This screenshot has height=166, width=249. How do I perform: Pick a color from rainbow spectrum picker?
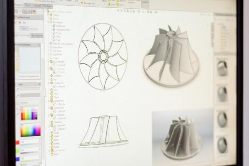[30, 130]
